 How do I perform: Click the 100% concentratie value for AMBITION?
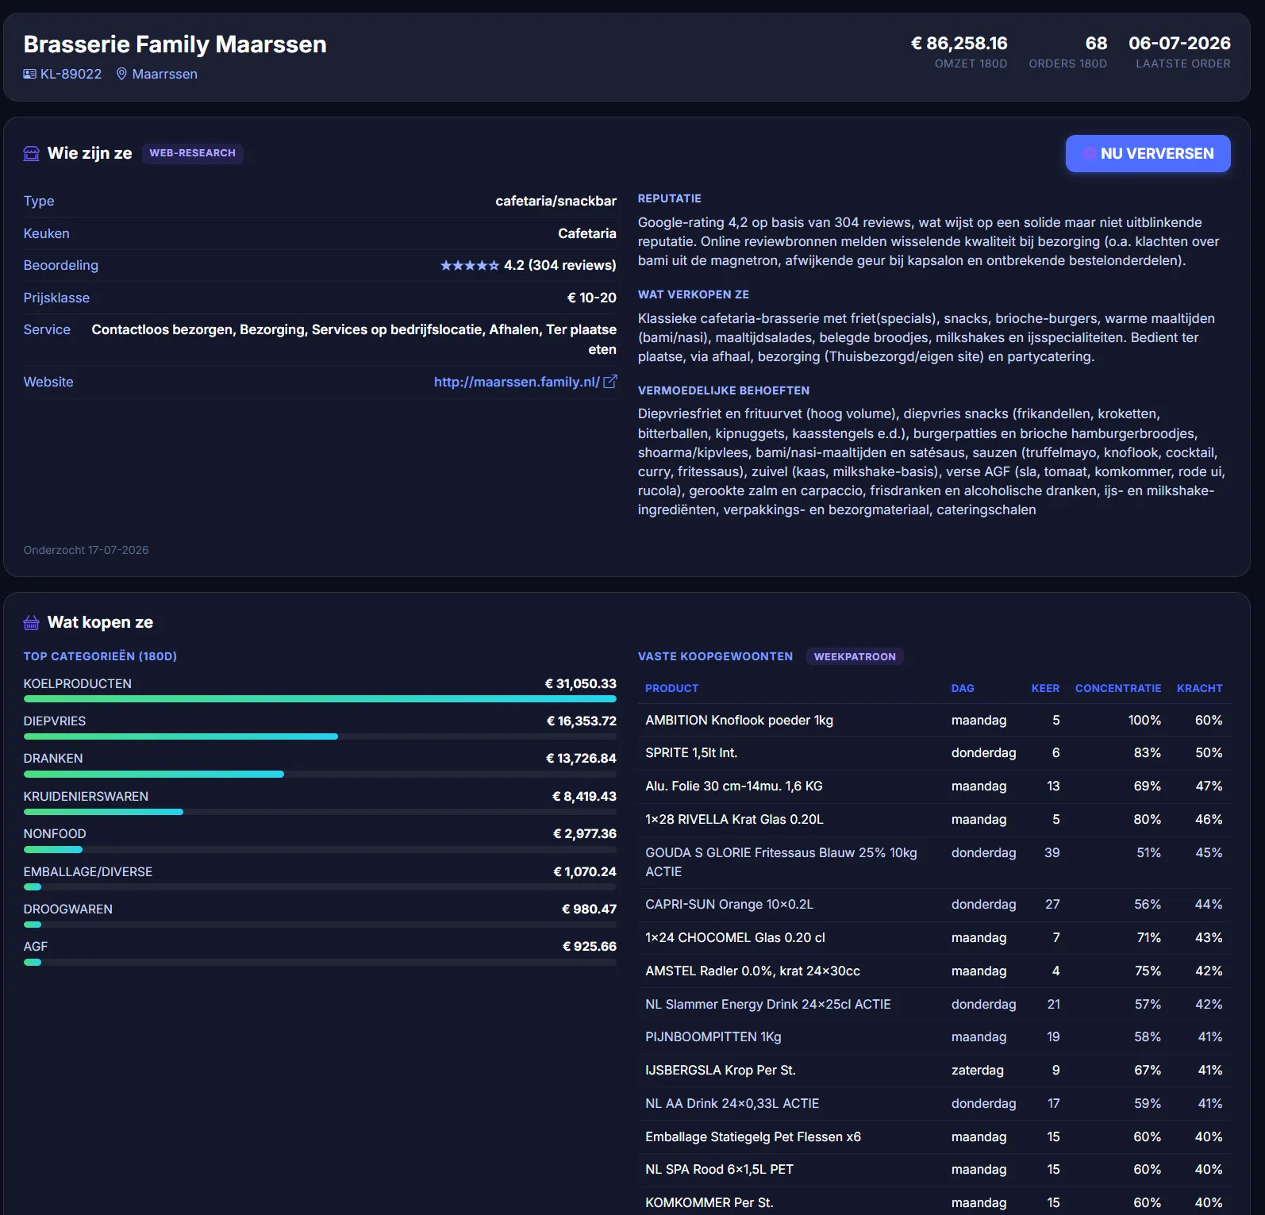pos(1144,721)
